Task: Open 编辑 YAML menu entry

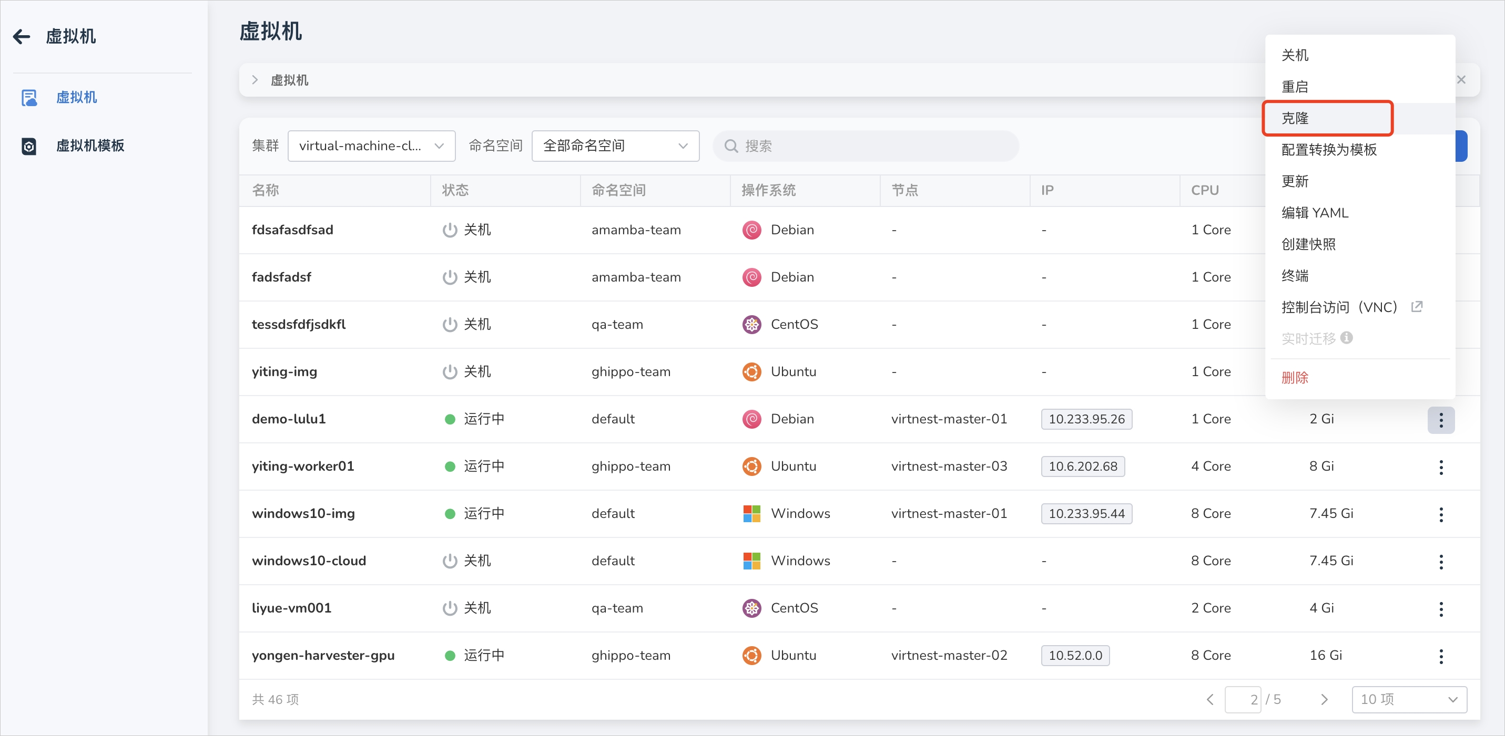Action: click(1359, 213)
